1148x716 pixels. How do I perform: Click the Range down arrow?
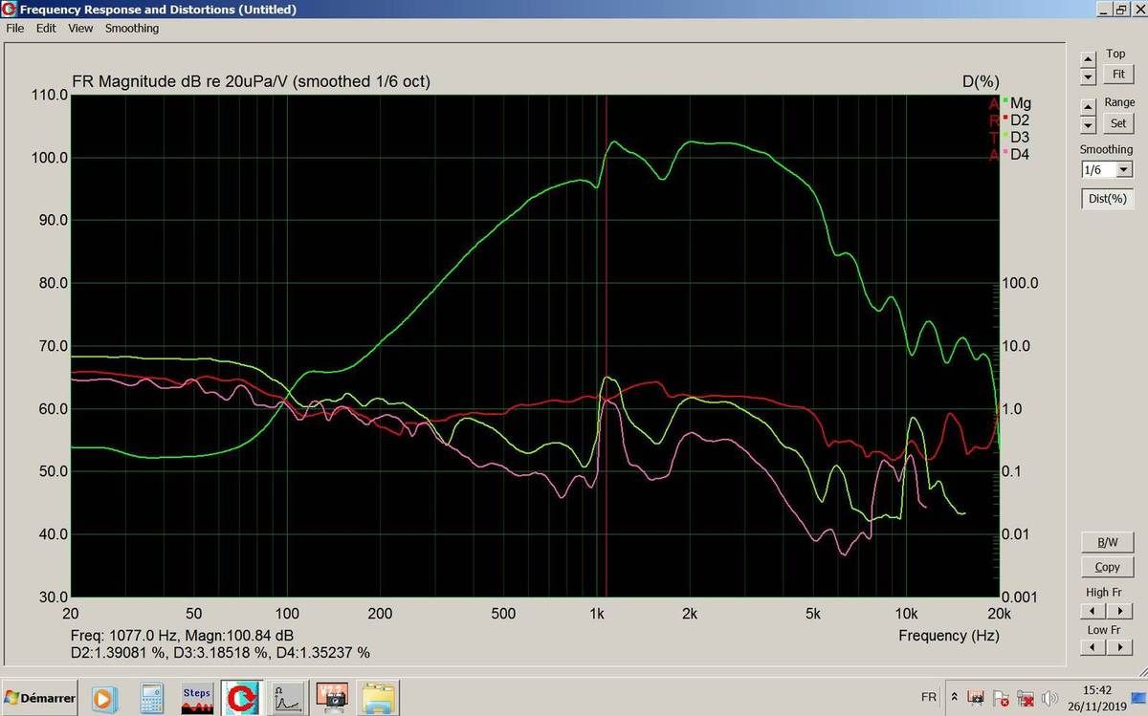coord(1088,124)
